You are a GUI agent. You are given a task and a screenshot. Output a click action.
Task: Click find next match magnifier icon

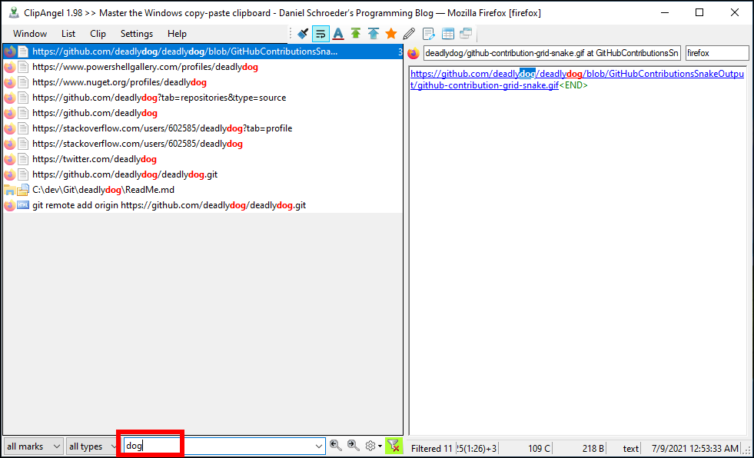pos(354,446)
